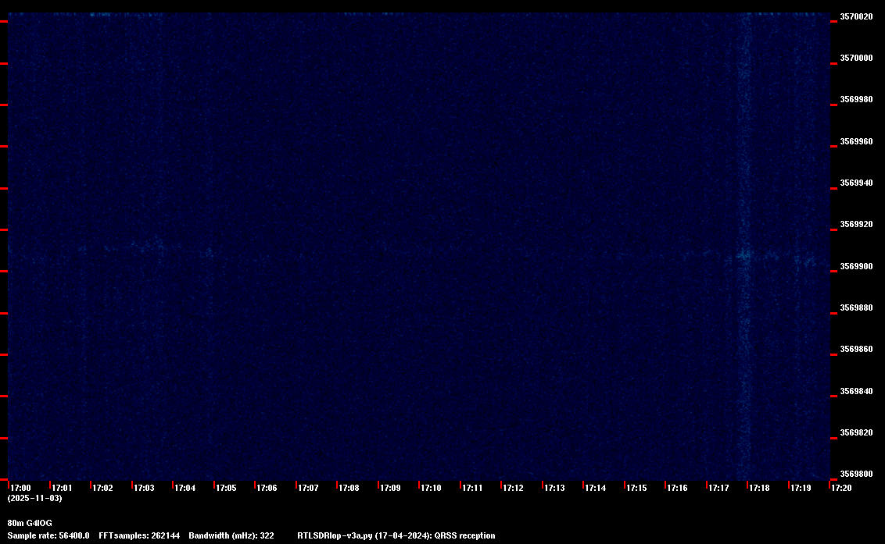
Task: Click the 17:01 time axis label
Action: (62, 488)
